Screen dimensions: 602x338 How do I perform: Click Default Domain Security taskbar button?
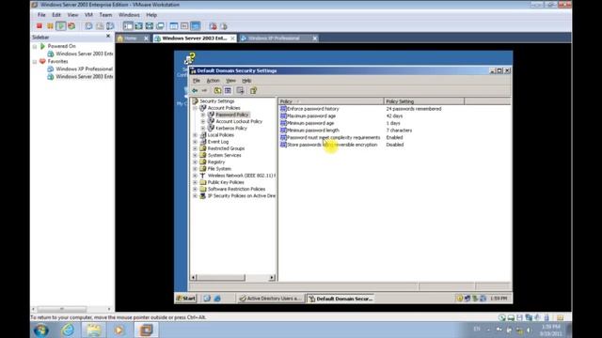[x=341, y=299]
